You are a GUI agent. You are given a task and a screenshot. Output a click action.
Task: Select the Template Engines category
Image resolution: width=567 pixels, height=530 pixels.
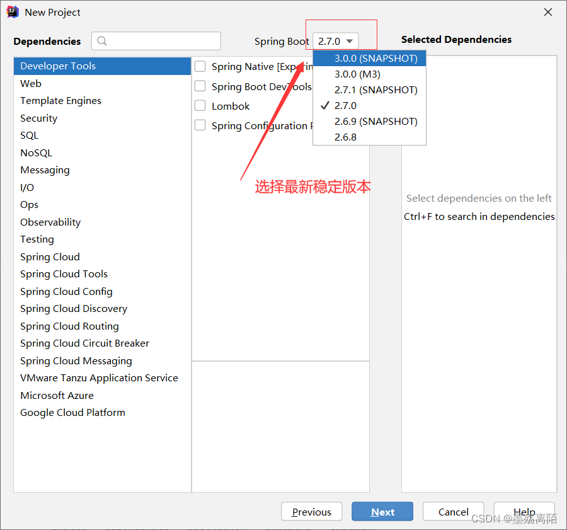click(x=102, y=101)
